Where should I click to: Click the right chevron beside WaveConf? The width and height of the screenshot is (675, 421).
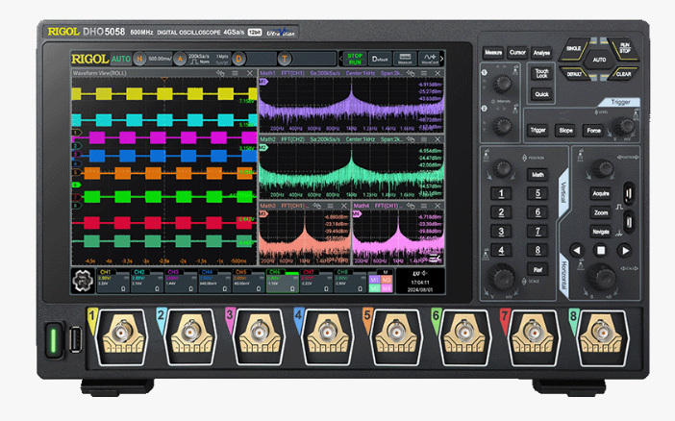(441, 59)
